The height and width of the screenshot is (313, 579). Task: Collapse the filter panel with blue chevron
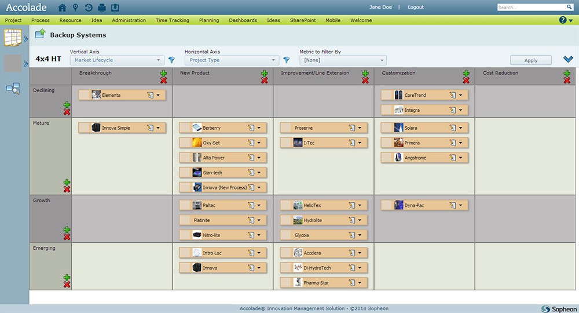(568, 60)
